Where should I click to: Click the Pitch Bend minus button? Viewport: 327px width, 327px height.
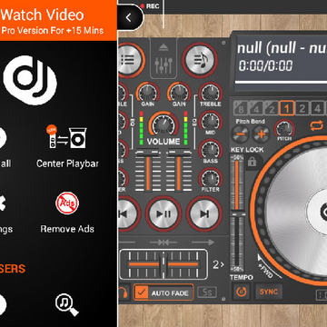pos(240,134)
